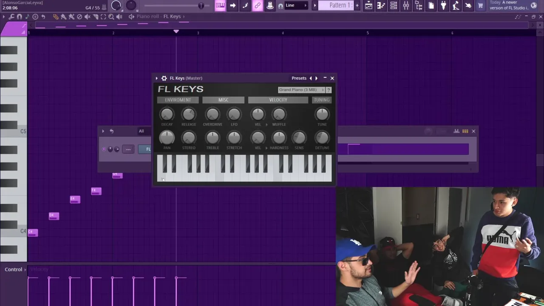Select the Slice tool
The image size is (544, 306).
click(x=96, y=17)
